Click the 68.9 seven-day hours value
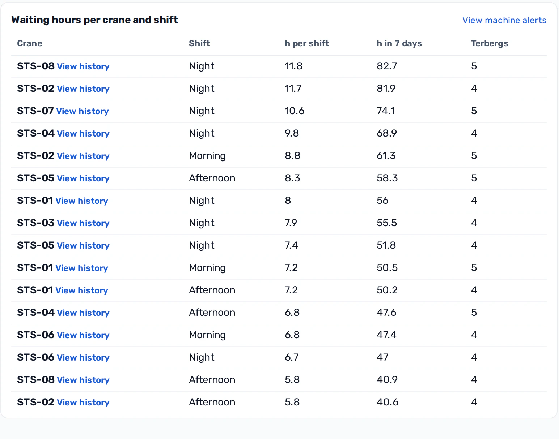The height and width of the screenshot is (439, 559). [387, 133]
